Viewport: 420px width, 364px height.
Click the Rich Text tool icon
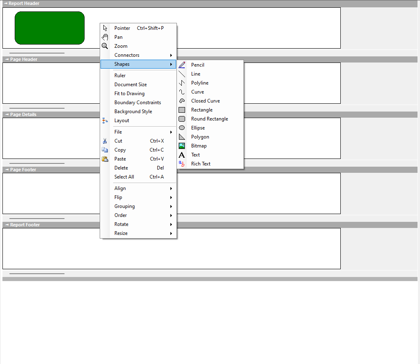point(182,164)
